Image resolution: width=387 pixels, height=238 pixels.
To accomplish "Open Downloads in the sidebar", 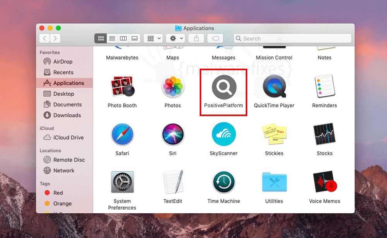I will click(65, 115).
